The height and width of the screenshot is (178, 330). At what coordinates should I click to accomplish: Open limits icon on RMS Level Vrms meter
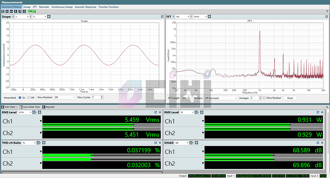pos(34,112)
